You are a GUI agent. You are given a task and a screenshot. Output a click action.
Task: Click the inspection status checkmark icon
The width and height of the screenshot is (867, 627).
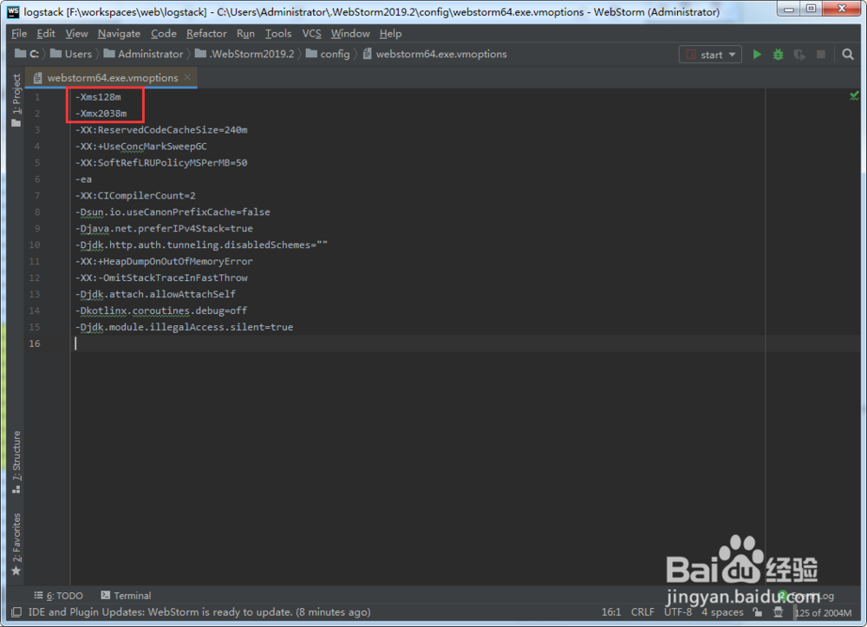[x=854, y=96]
